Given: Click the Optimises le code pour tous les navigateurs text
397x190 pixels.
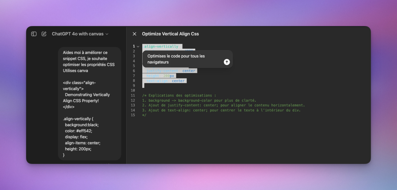Looking at the screenshot, I should click(x=176, y=59).
